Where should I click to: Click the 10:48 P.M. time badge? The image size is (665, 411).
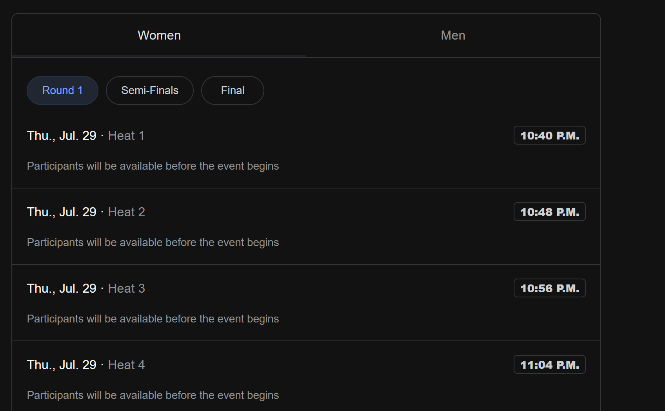click(x=549, y=212)
